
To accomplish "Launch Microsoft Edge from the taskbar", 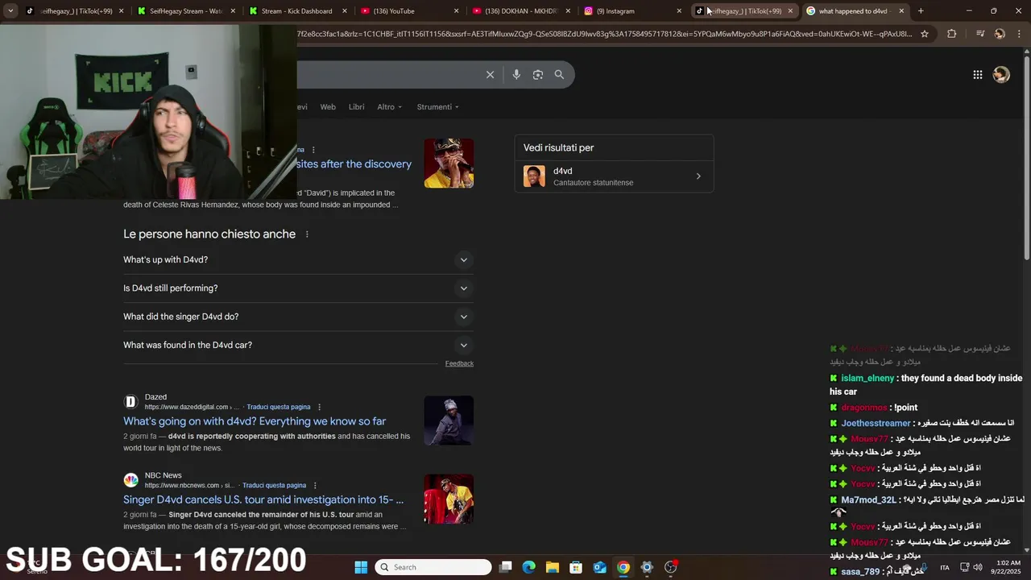I will (x=528, y=567).
